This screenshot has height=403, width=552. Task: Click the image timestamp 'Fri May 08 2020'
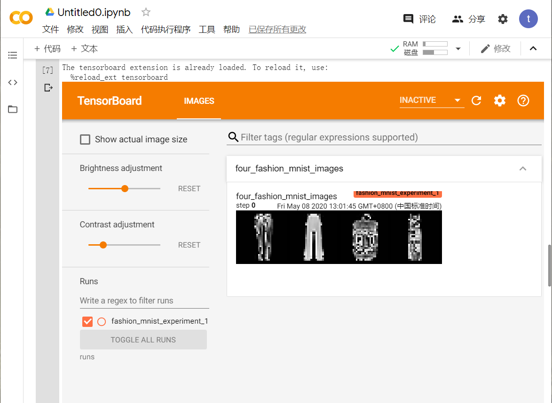coord(359,206)
